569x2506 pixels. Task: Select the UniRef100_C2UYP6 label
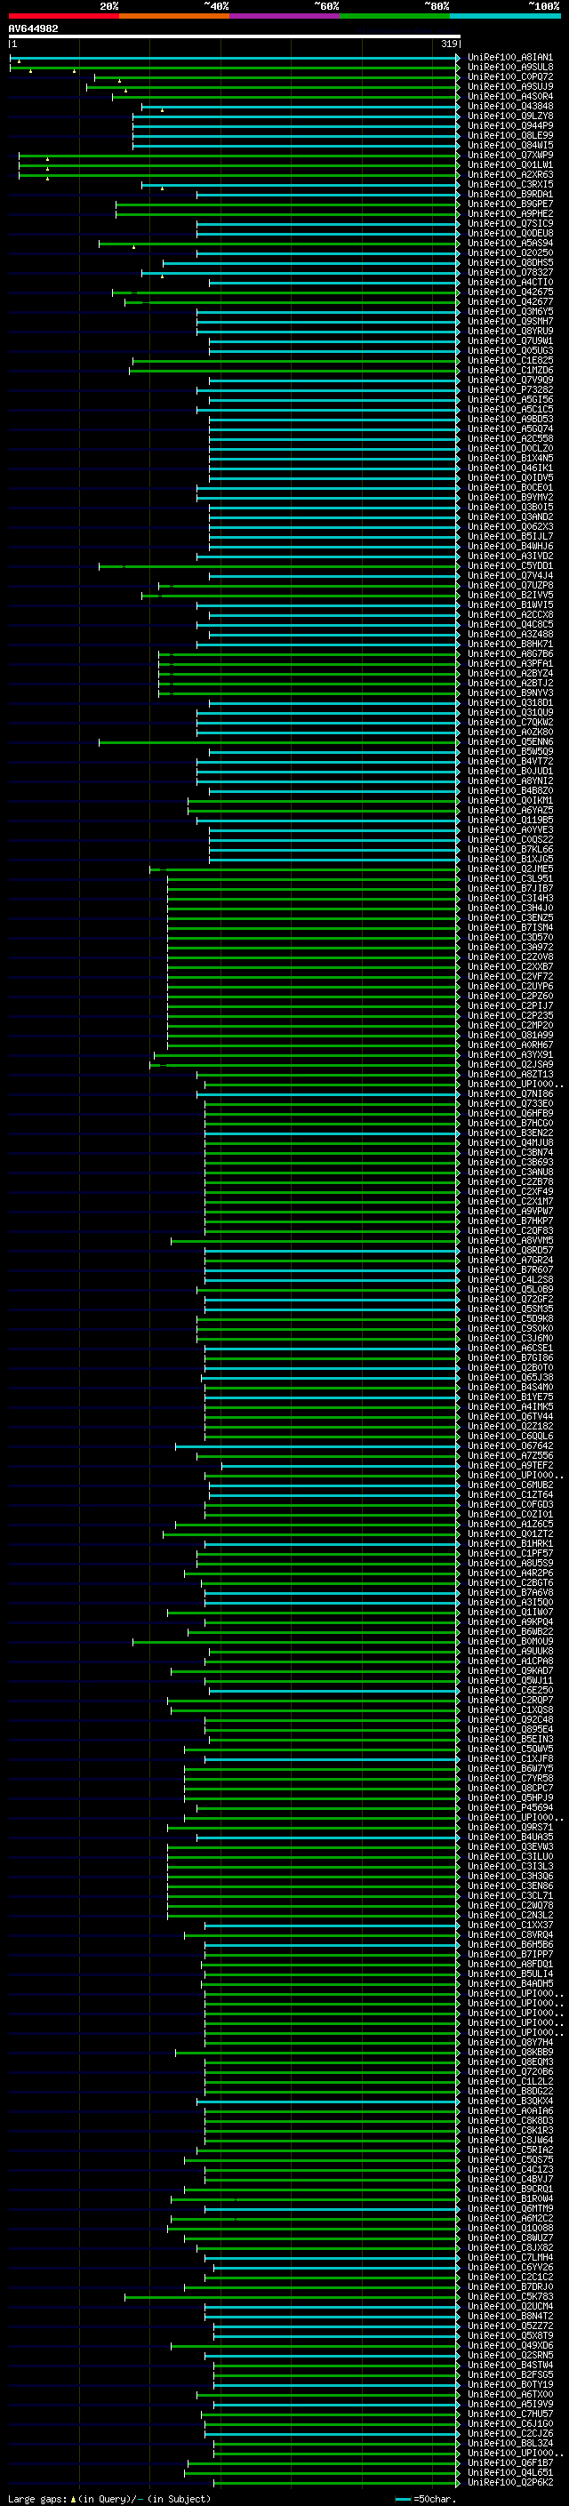click(509, 987)
